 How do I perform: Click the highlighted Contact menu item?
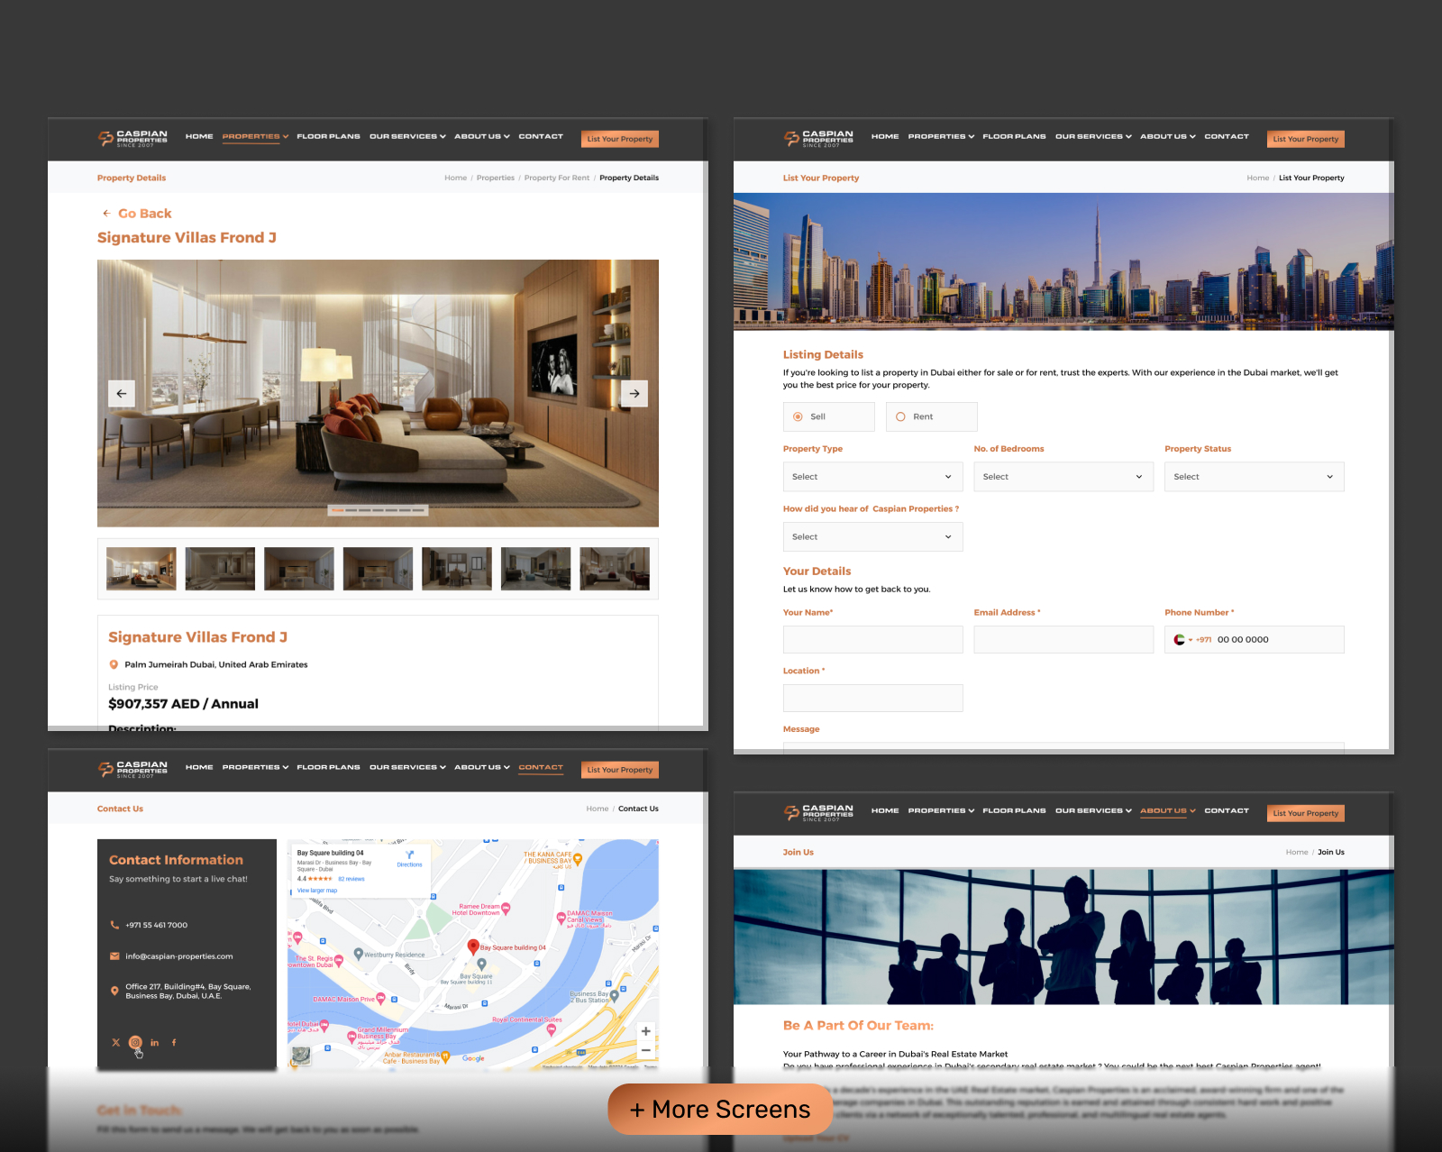[541, 768]
